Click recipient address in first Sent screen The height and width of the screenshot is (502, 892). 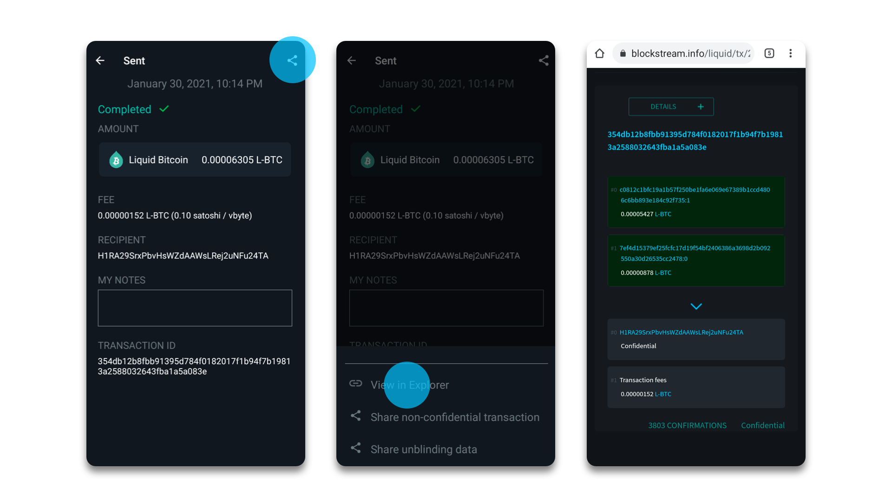[183, 256]
